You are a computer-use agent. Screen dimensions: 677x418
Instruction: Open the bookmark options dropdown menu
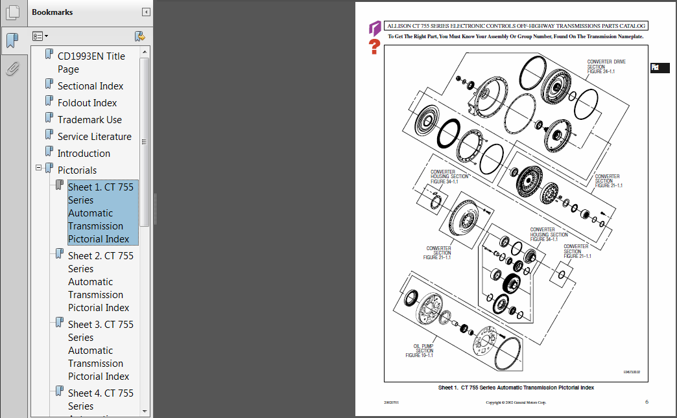coord(40,36)
